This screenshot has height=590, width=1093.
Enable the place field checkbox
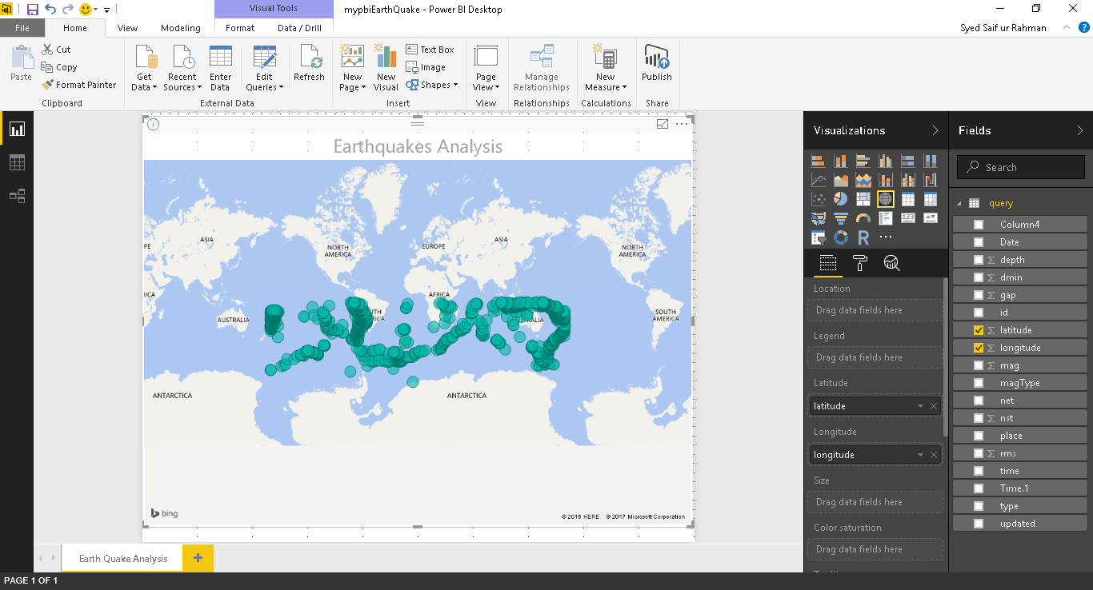coord(978,435)
